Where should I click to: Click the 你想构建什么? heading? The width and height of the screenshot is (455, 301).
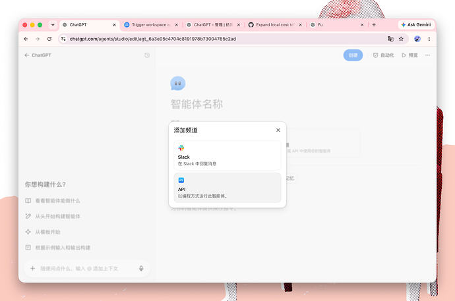[45, 184]
